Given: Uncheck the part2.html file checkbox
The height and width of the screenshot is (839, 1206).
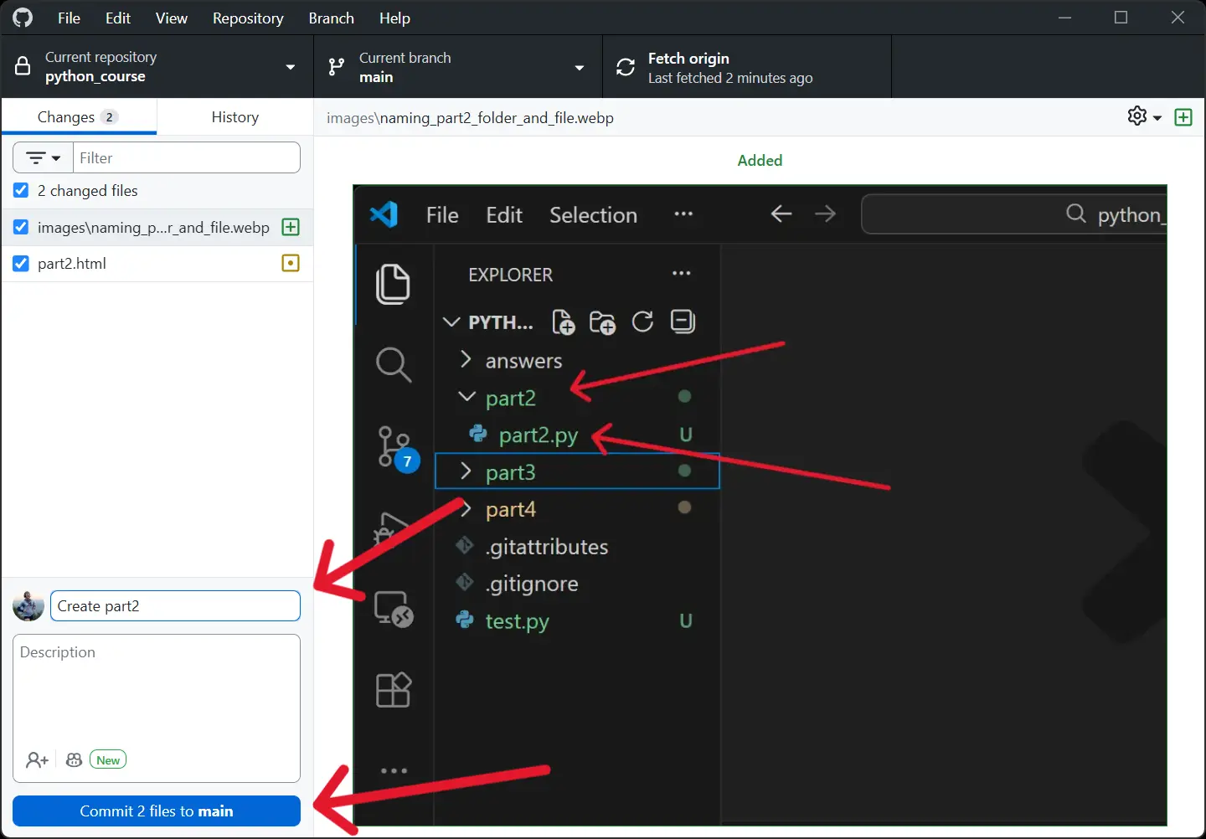Looking at the screenshot, I should click(x=21, y=263).
